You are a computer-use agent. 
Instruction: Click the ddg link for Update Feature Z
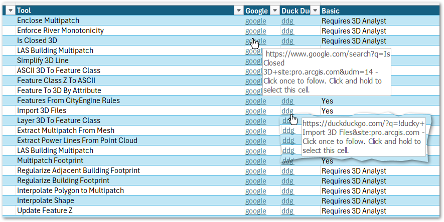(x=287, y=211)
